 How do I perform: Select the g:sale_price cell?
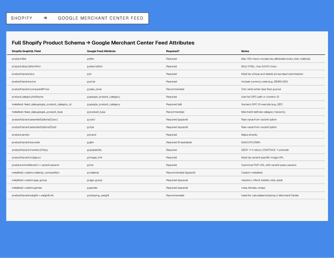tap(94, 89)
